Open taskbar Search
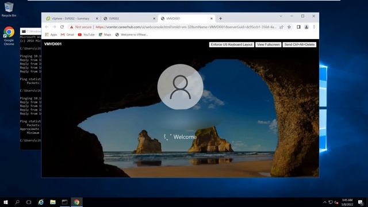This screenshot has height=207, width=368. (17, 202)
